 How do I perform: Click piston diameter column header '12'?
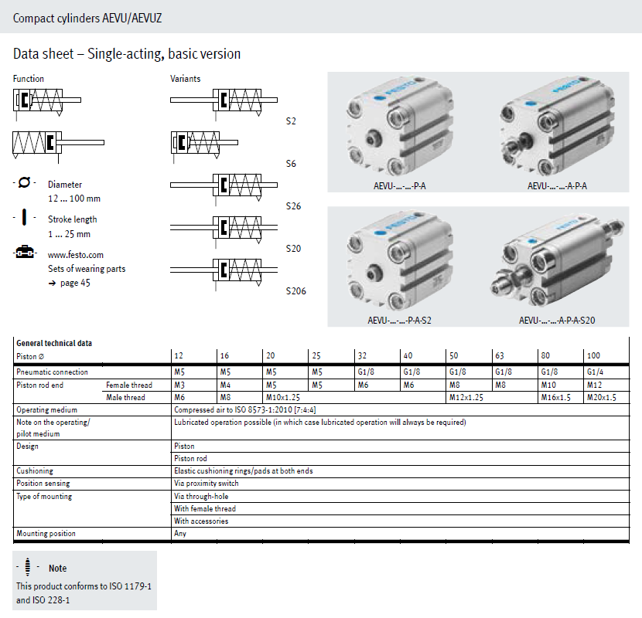(x=179, y=356)
